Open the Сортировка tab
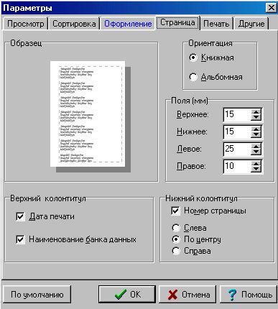 [x=74, y=24]
